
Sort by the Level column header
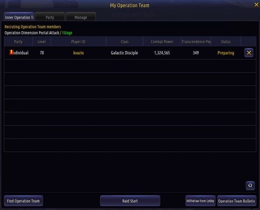42,42
